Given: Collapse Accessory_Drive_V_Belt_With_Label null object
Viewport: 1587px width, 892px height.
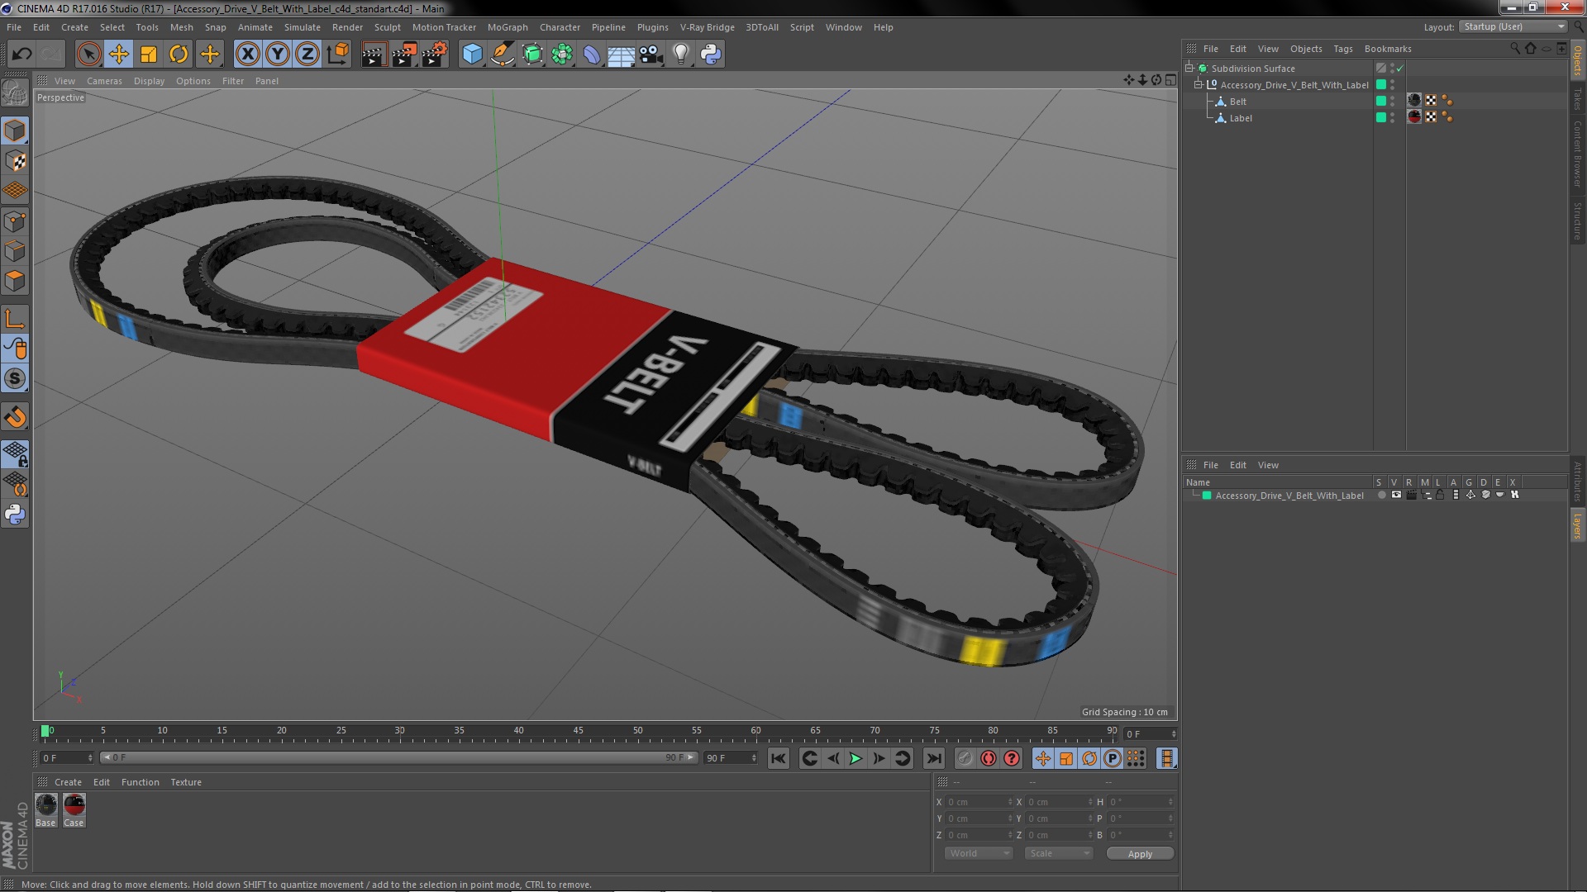Looking at the screenshot, I should [x=1198, y=85].
